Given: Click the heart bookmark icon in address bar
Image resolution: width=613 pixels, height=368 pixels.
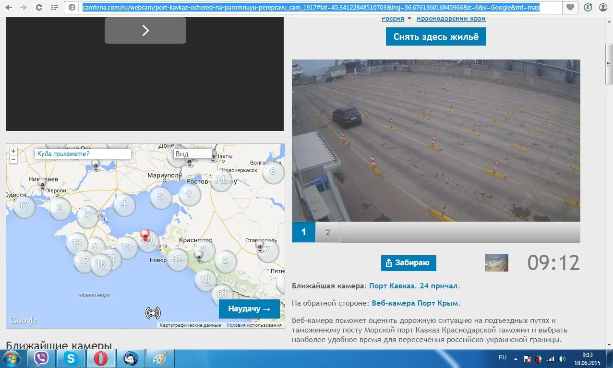Looking at the screenshot, I should pos(570,7).
